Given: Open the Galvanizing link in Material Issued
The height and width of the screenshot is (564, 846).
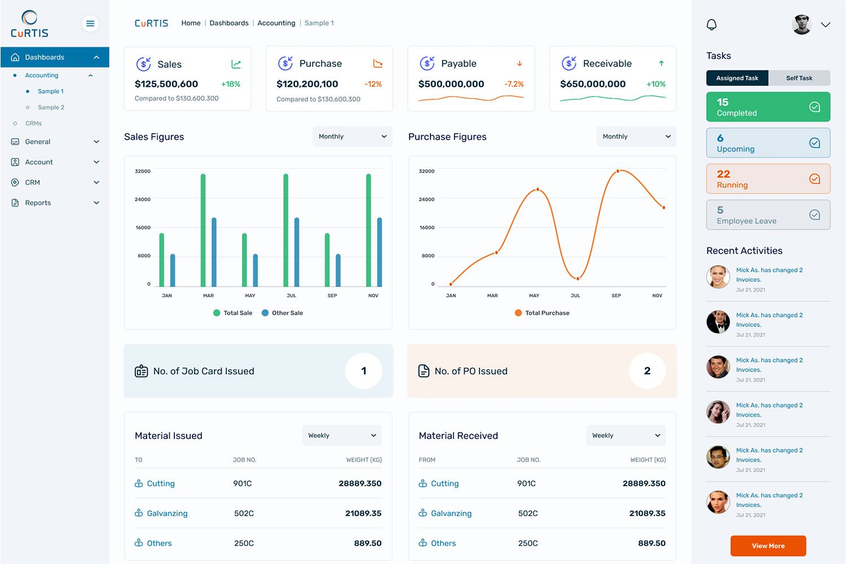Looking at the screenshot, I should (x=167, y=513).
